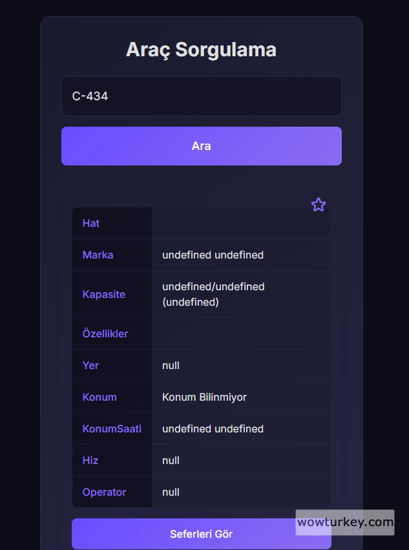The height and width of the screenshot is (550, 409).
Task: Select the Hat row label
Action: tap(91, 223)
